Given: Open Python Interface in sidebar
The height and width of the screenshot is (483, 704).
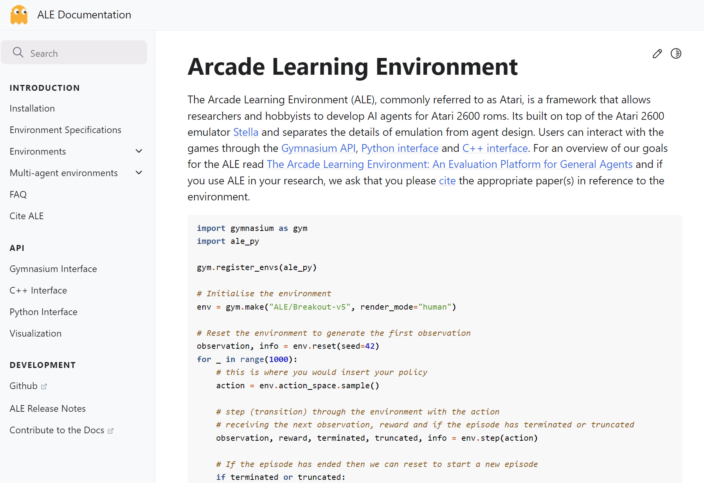Looking at the screenshot, I should click(43, 312).
